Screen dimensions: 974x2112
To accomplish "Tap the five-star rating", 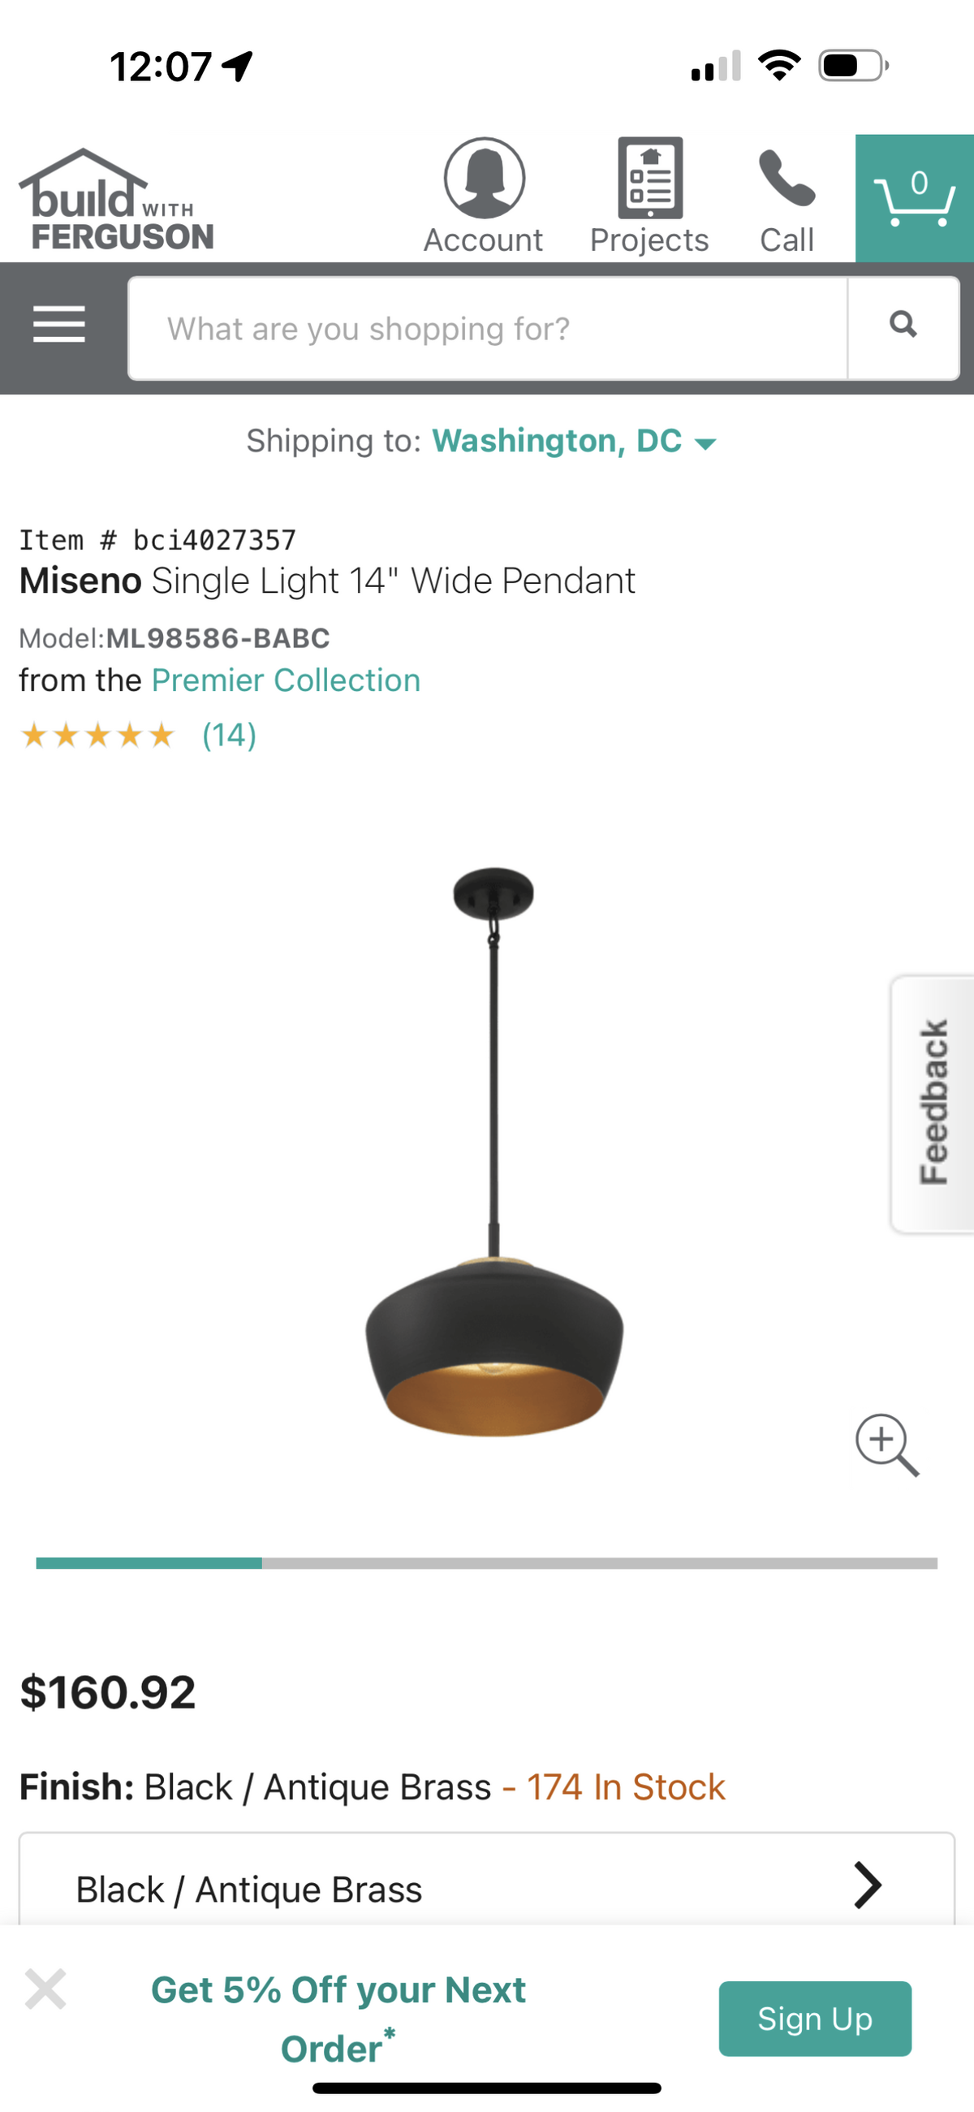I will (97, 735).
